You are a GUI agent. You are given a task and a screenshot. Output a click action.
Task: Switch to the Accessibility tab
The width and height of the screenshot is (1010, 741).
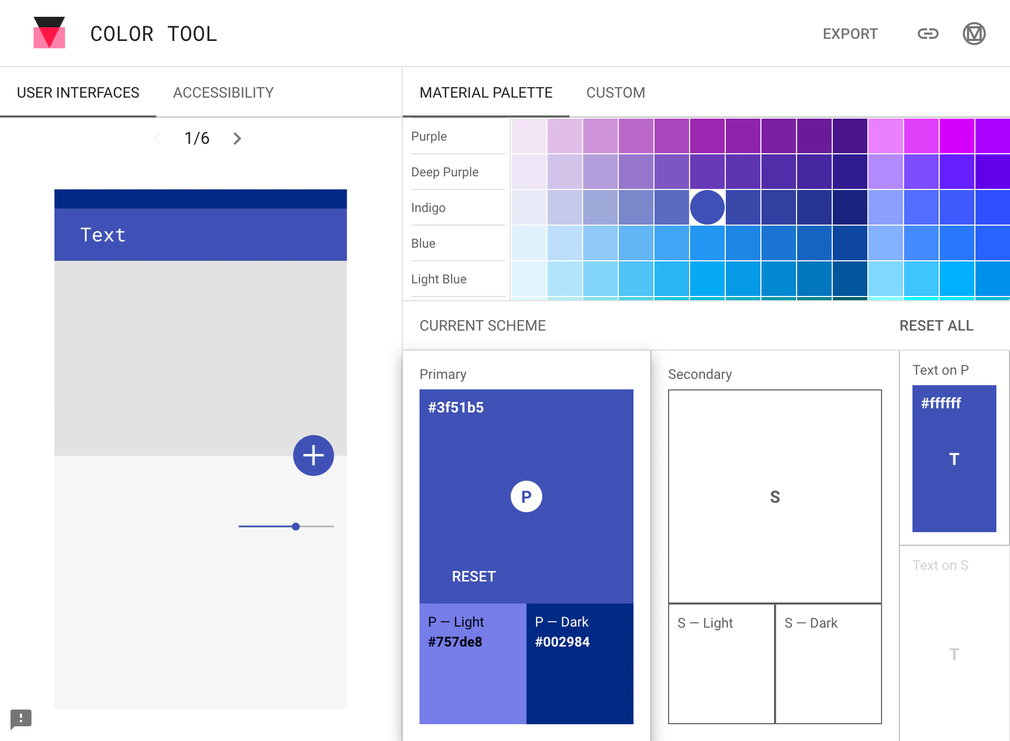(223, 92)
